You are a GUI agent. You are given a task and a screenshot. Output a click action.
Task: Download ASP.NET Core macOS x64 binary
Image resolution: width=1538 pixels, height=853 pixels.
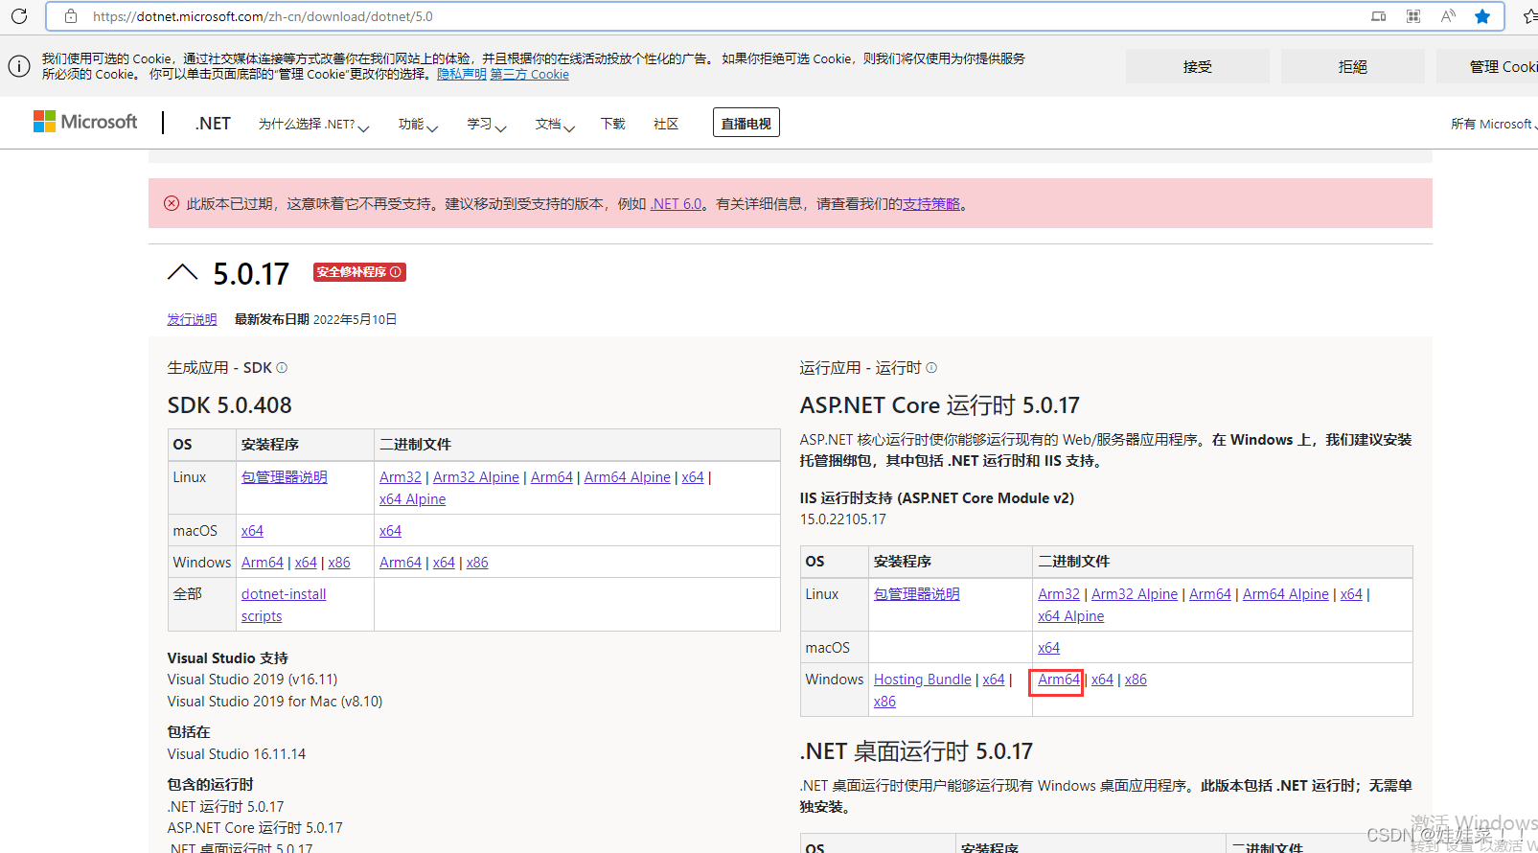tap(1049, 648)
